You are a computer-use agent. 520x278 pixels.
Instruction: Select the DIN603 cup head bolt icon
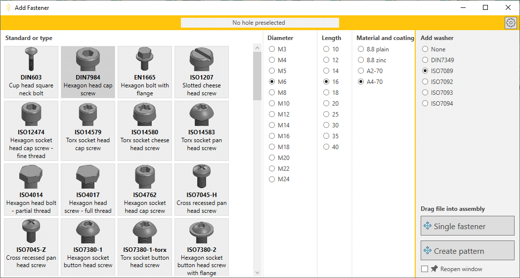coord(31,60)
